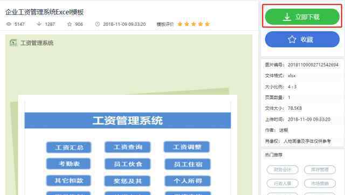Click the 上传时间 value in info panel

click(x=309, y=119)
